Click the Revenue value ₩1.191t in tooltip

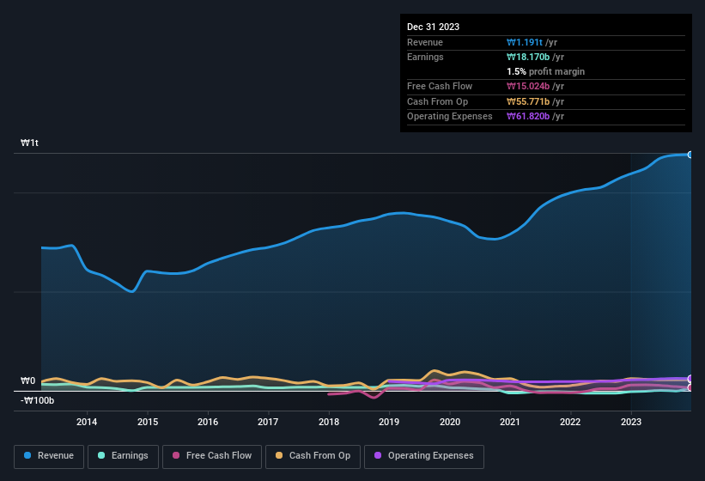pyautogui.click(x=532, y=42)
